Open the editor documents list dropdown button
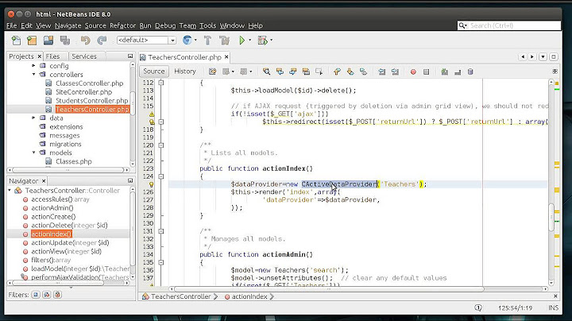The width and height of the screenshot is (572, 321). point(543,57)
